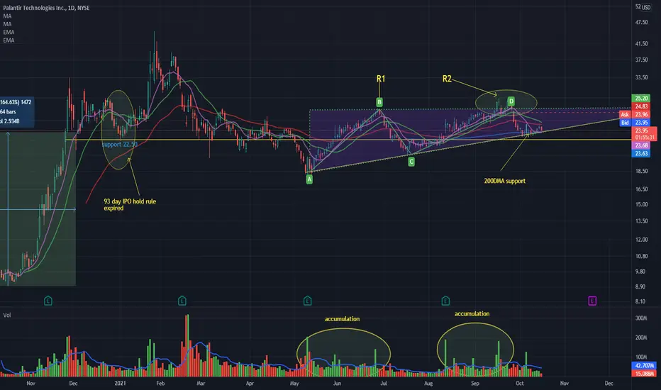Viewport: 661px width, 390px height.
Task: Click the 12.00 price scale tick
Action: click(641, 240)
